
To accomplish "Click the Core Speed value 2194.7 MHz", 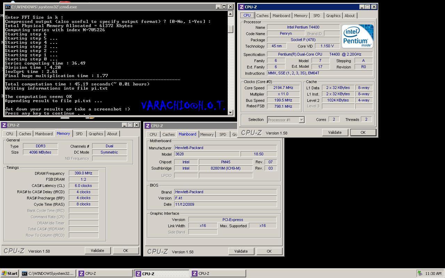I will 283,88.
